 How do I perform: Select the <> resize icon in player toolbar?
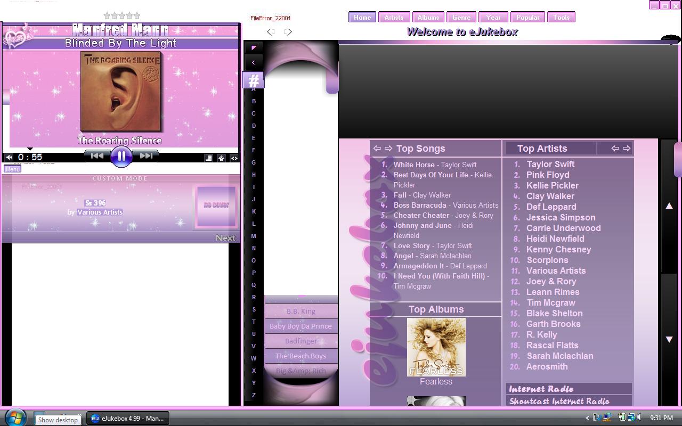point(234,158)
